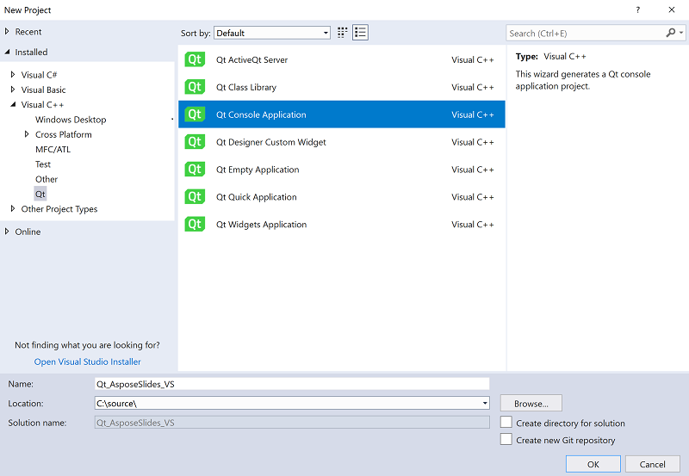Image resolution: width=689 pixels, height=476 pixels.
Task: Select the Test category
Action: click(43, 164)
